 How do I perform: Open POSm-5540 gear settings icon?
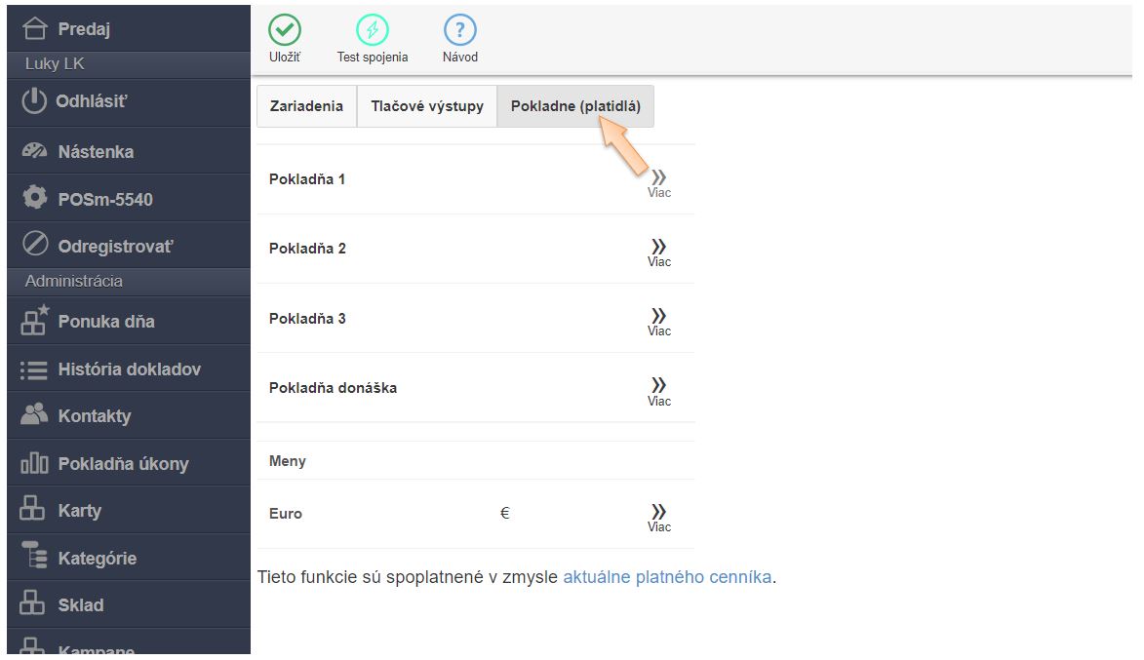[34, 198]
